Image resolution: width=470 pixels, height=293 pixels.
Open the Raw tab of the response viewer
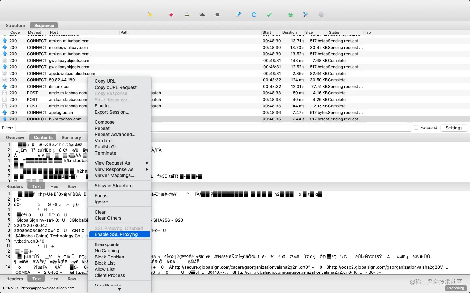(72, 279)
